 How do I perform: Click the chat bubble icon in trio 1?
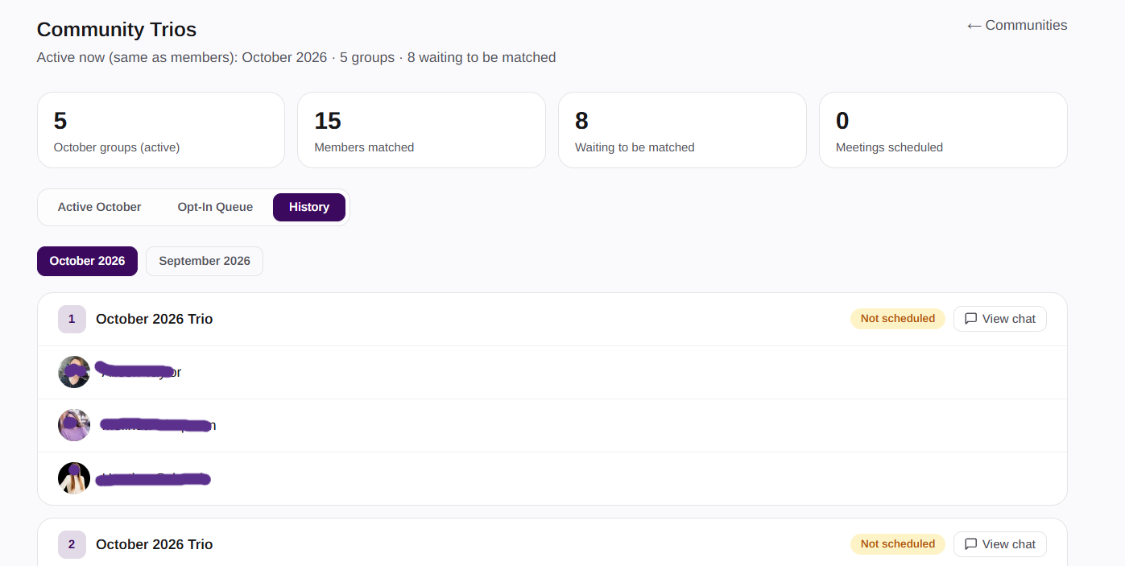tap(971, 319)
